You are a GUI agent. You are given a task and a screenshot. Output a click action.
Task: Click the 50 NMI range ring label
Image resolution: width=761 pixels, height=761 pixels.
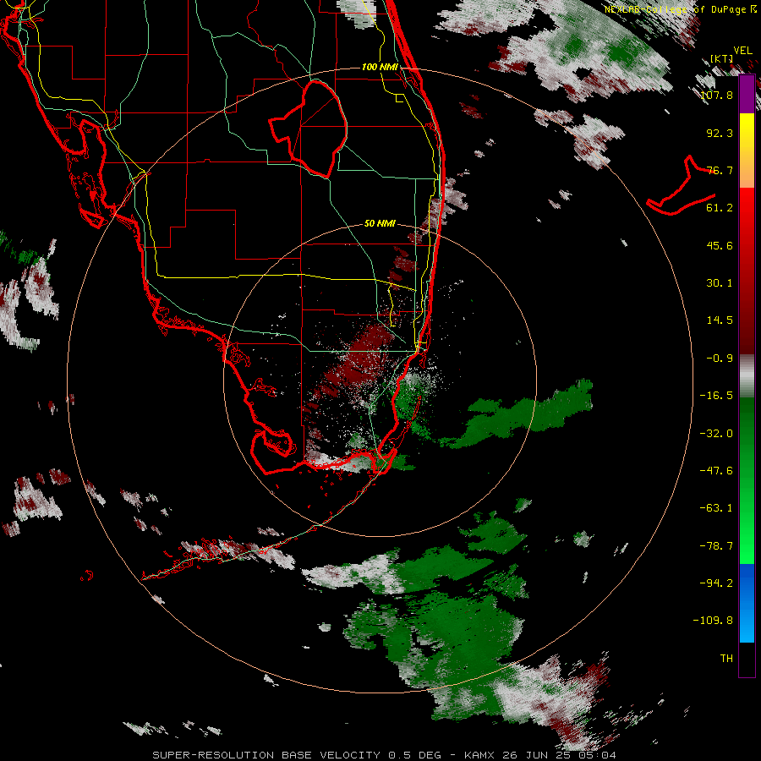point(380,224)
